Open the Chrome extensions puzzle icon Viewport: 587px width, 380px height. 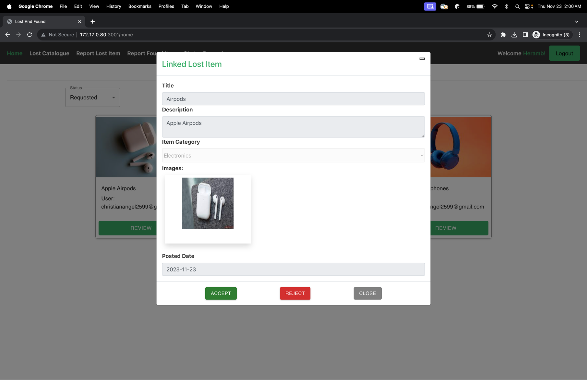pos(503,35)
